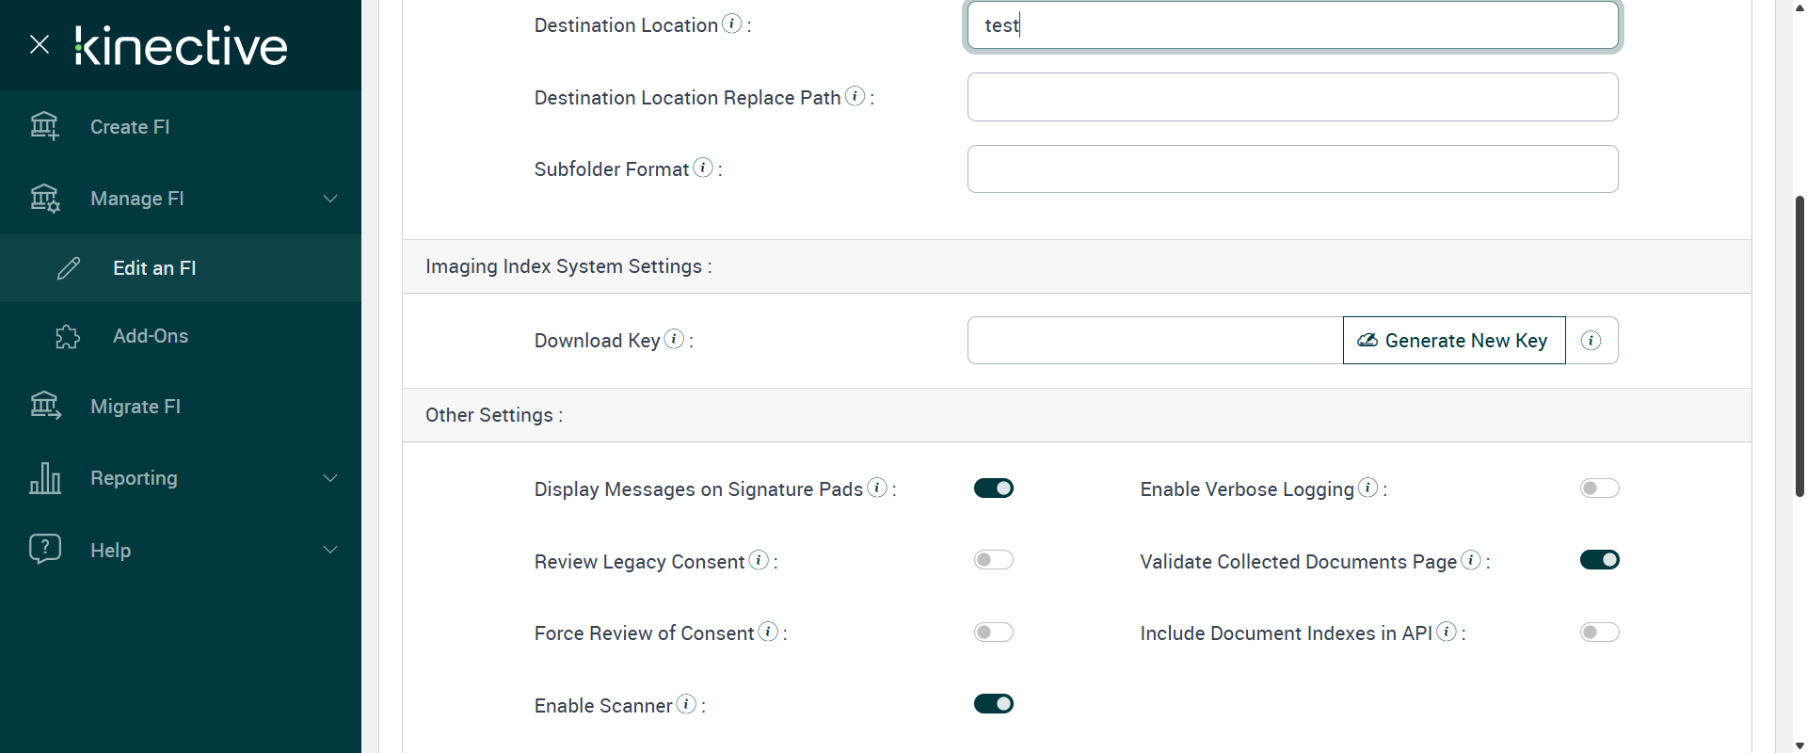
Task: Click the Generate New Key button
Action: click(1453, 341)
